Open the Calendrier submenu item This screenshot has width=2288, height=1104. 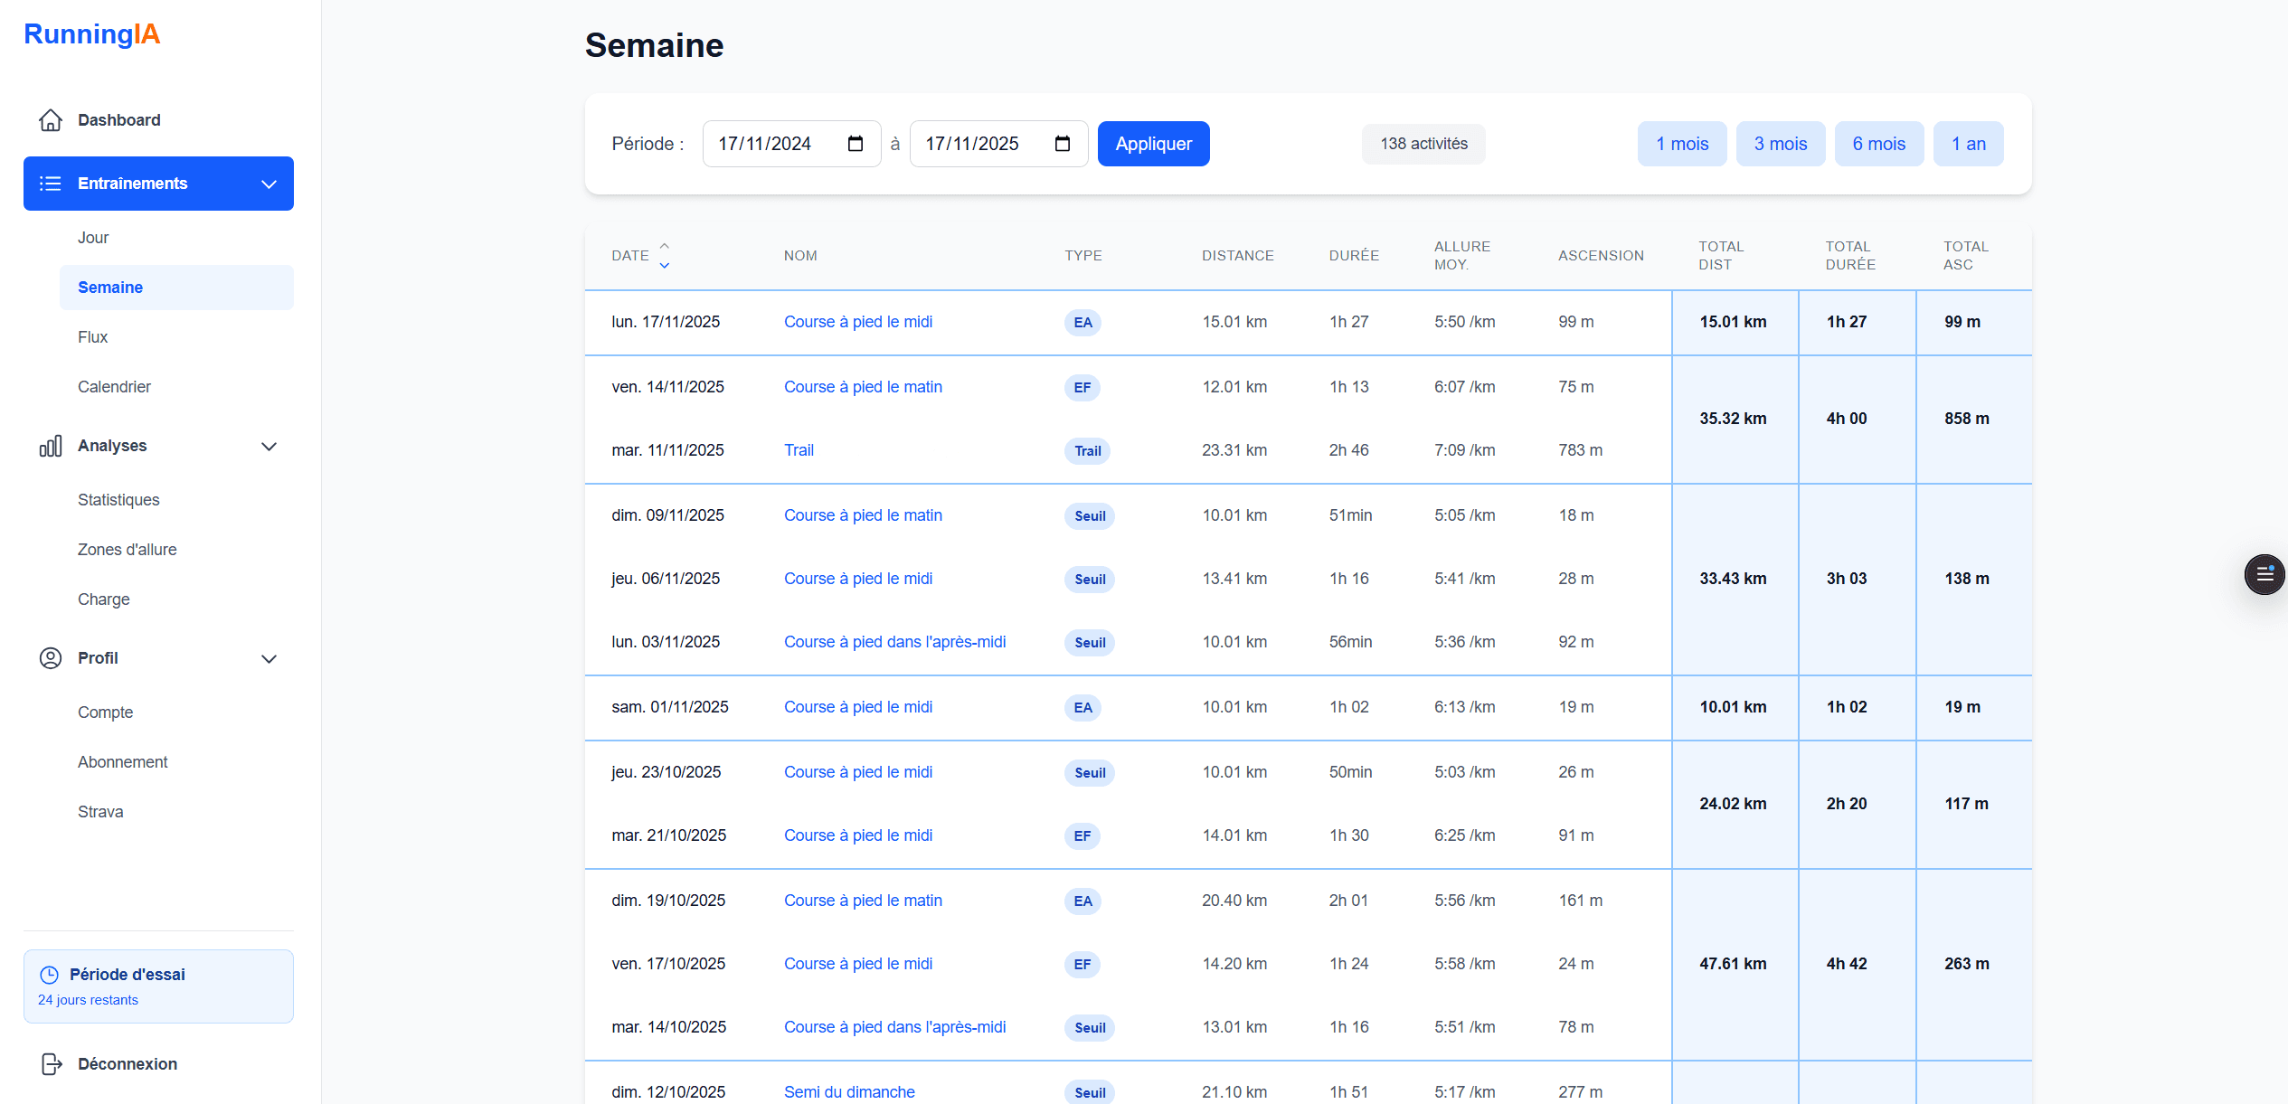point(114,387)
